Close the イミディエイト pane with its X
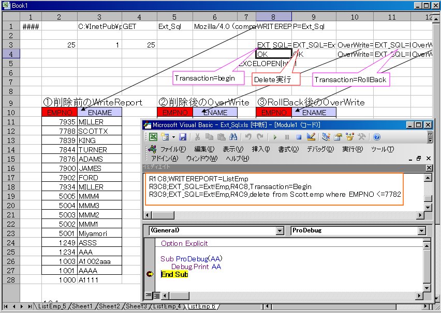 point(429,167)
